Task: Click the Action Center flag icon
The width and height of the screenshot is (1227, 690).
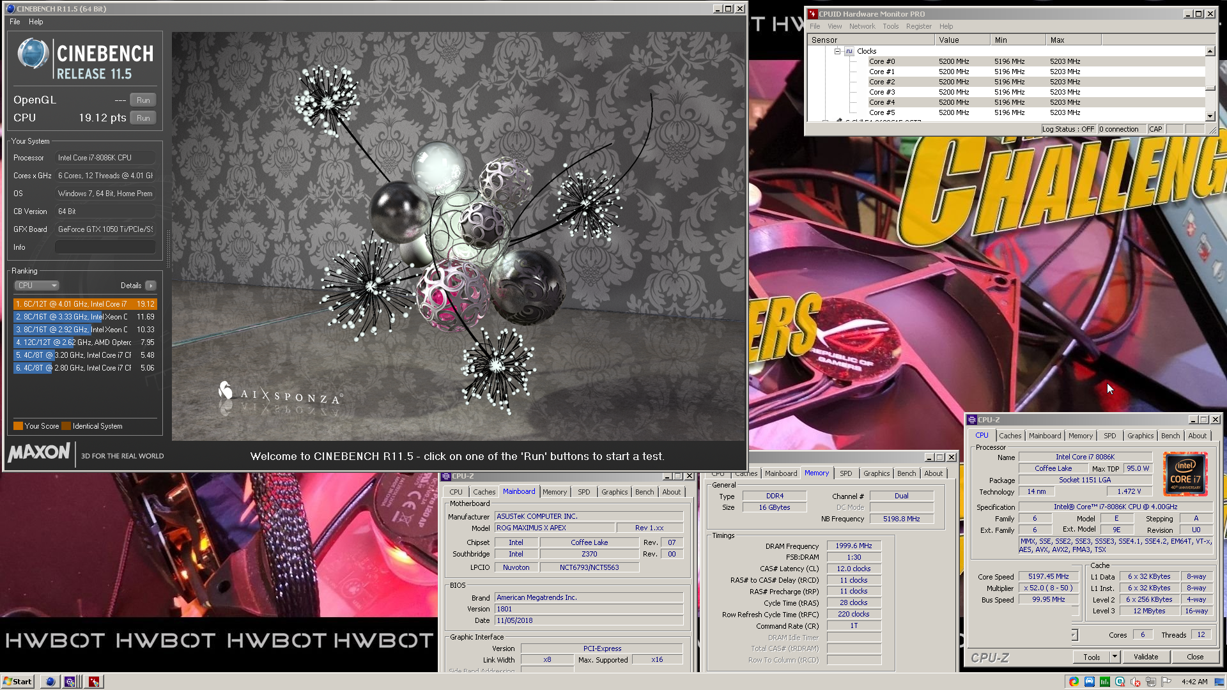Action: click(1166, 682)
